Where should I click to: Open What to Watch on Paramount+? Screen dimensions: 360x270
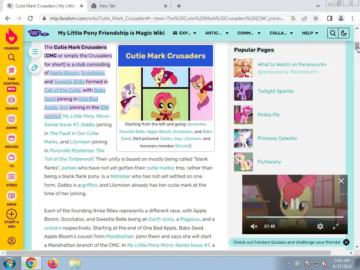click(x=292, y=65)
